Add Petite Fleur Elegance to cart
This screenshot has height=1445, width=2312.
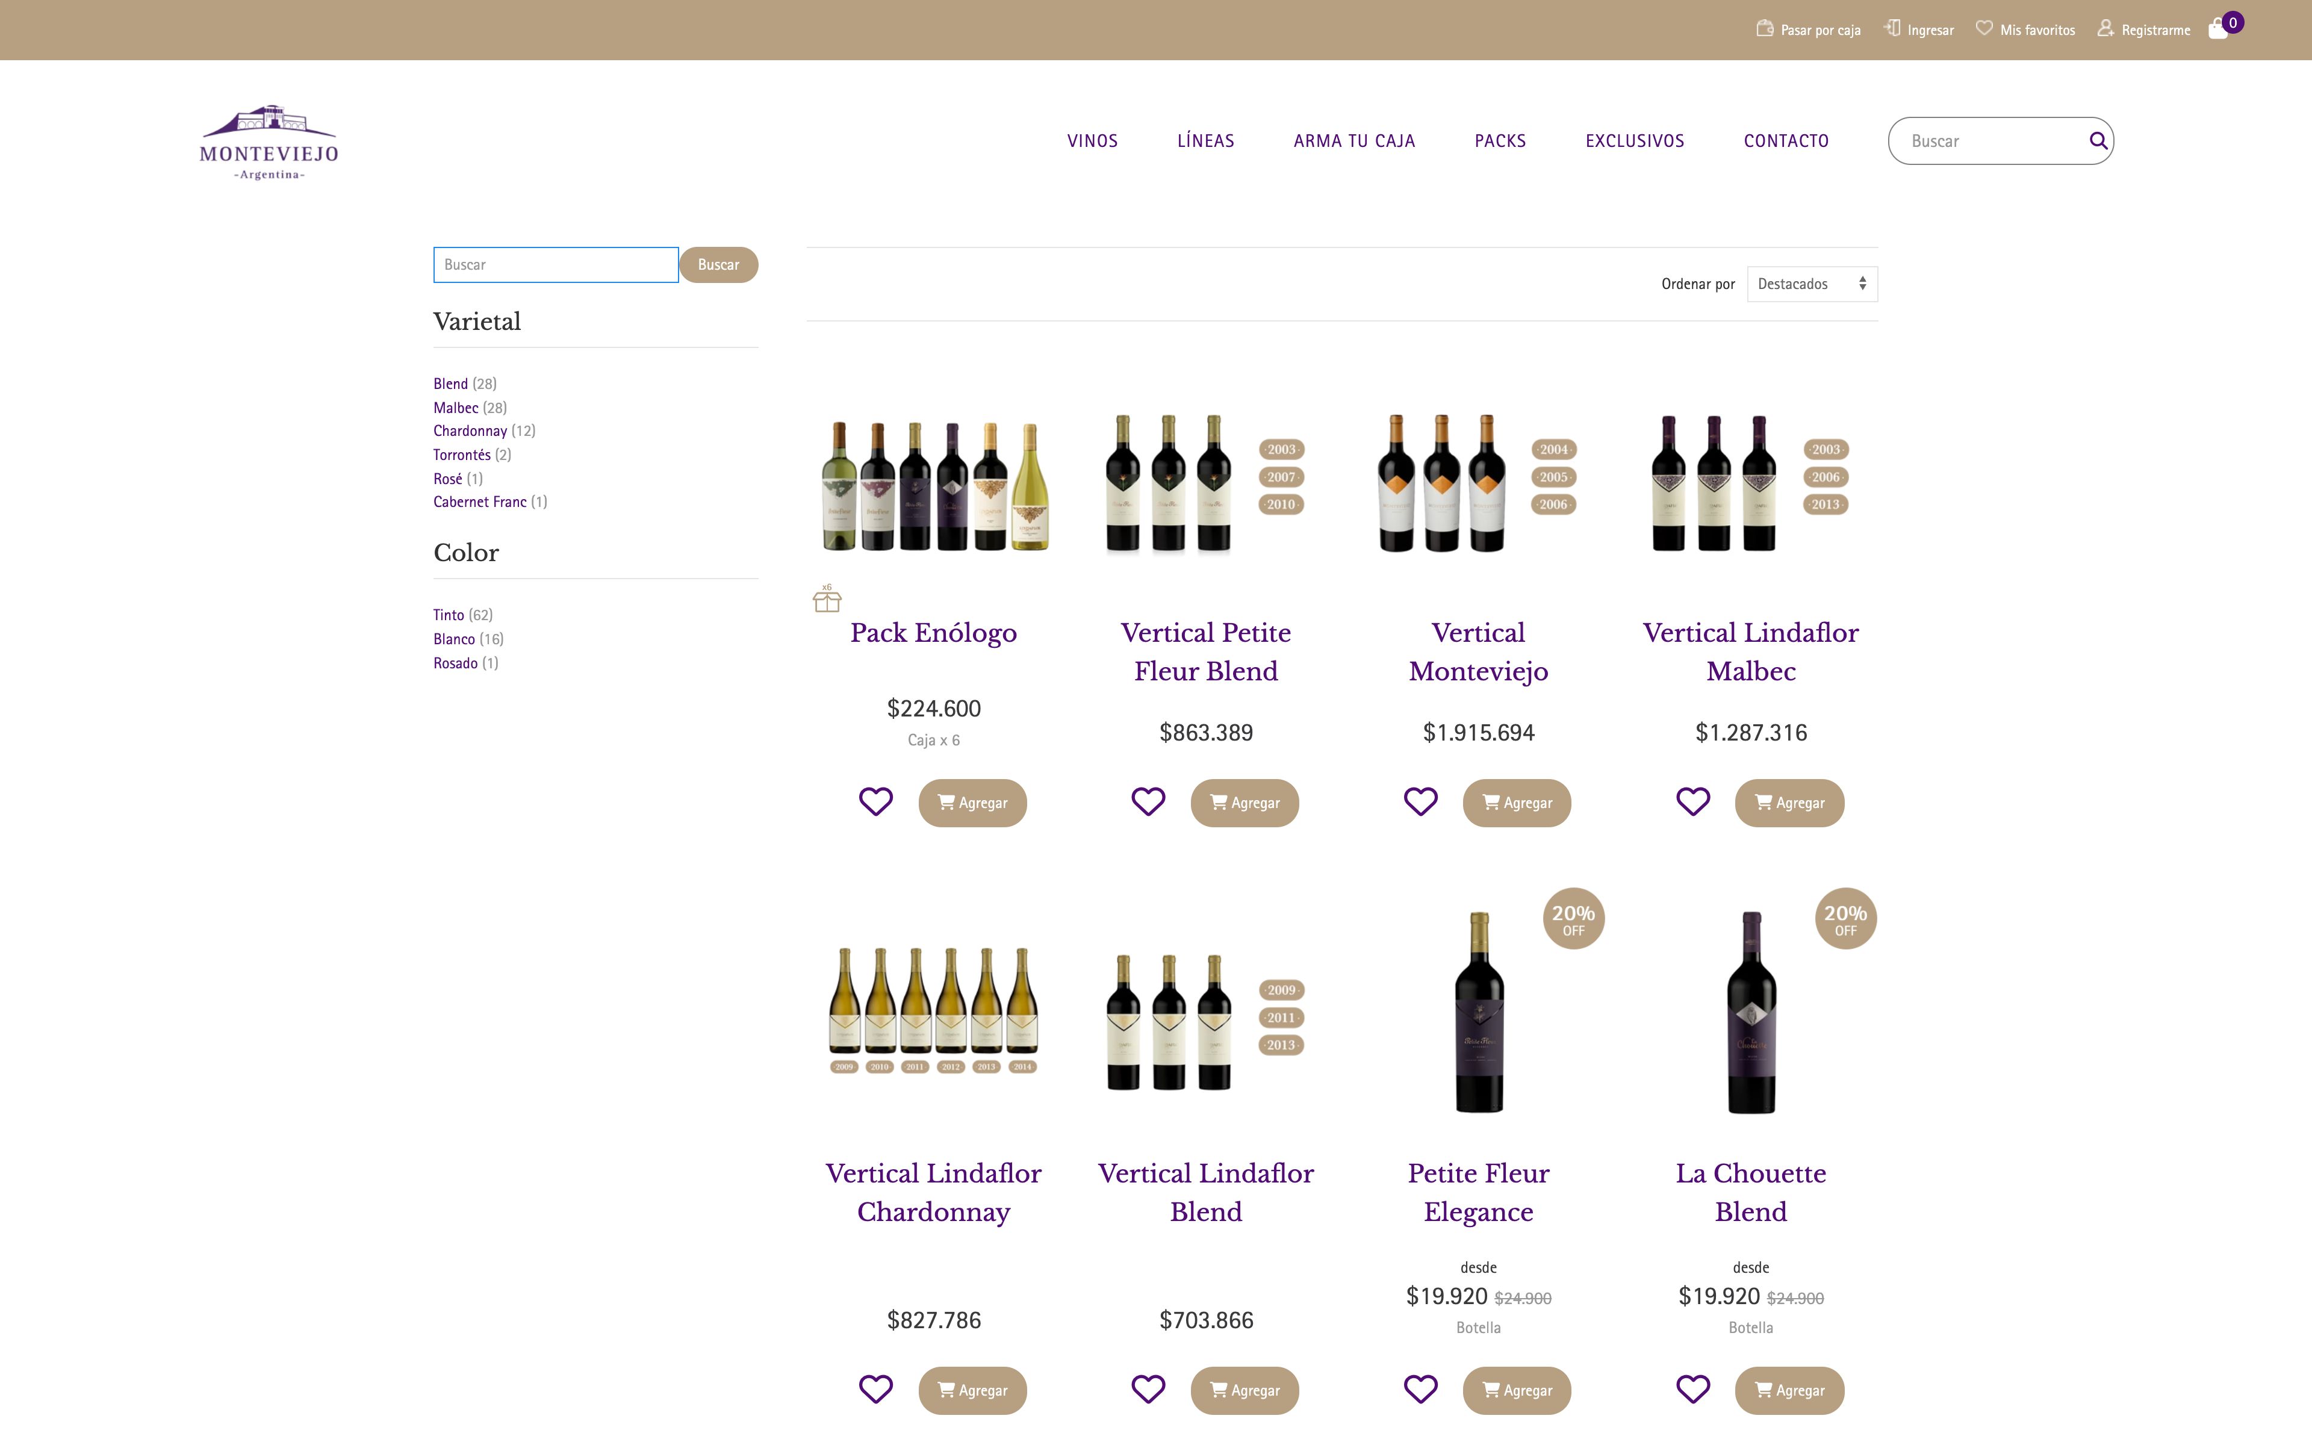[x=1517, y=1391]
